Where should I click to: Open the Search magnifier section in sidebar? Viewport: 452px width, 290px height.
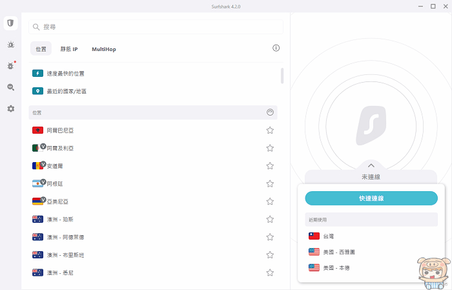11,87
